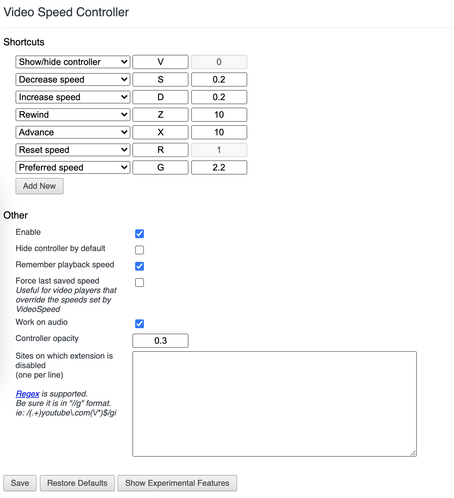
Task: Select the Rewind key binding field showing Z
Action: click(160, 114)
